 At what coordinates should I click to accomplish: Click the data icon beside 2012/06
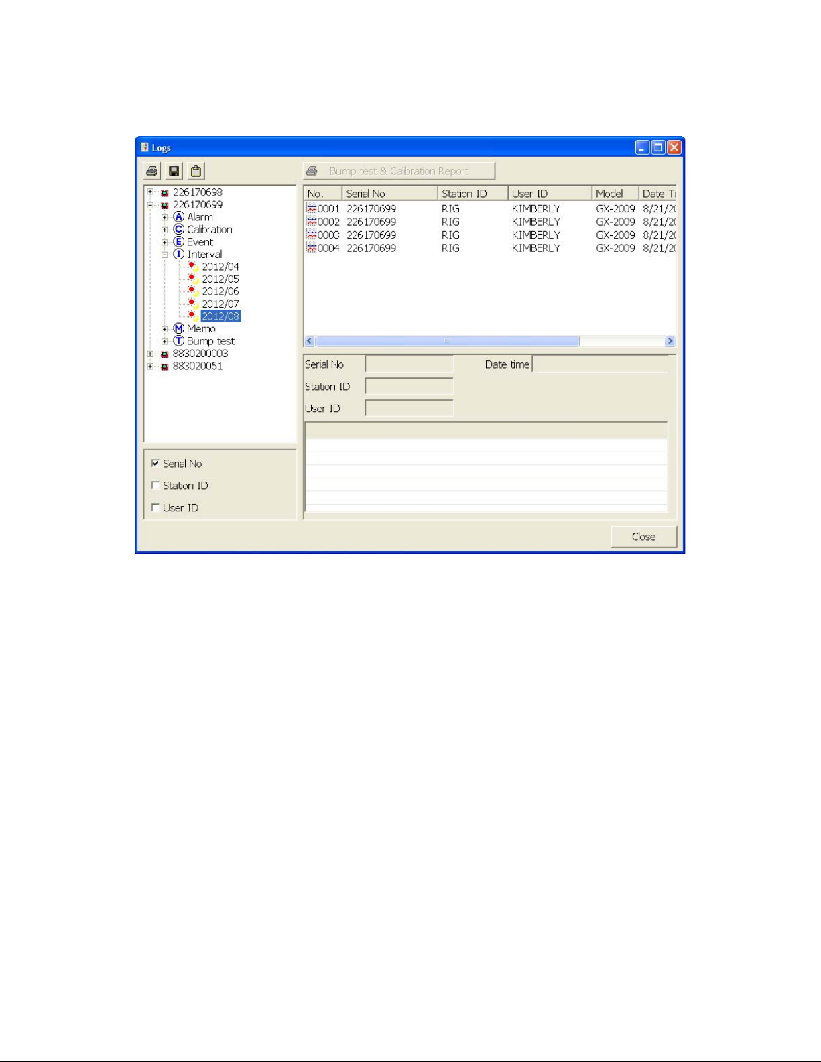(194, 291)
